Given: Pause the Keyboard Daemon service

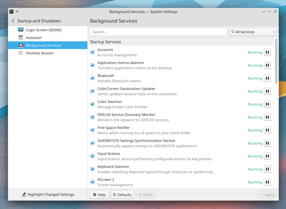Looking at the screenshot, I should [x=267, y=169].
